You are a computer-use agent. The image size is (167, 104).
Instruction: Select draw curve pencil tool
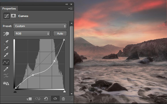tap(6, 69)
